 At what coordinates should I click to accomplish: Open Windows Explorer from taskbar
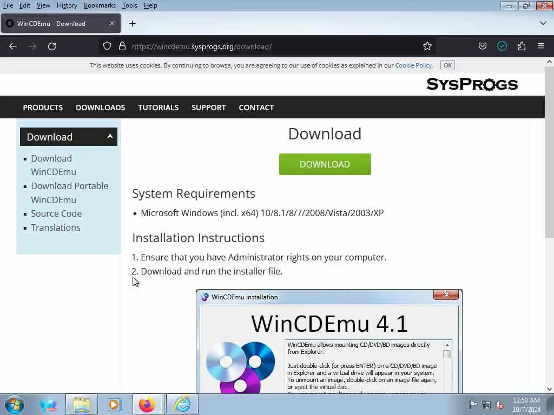click(x=82, y=404)
